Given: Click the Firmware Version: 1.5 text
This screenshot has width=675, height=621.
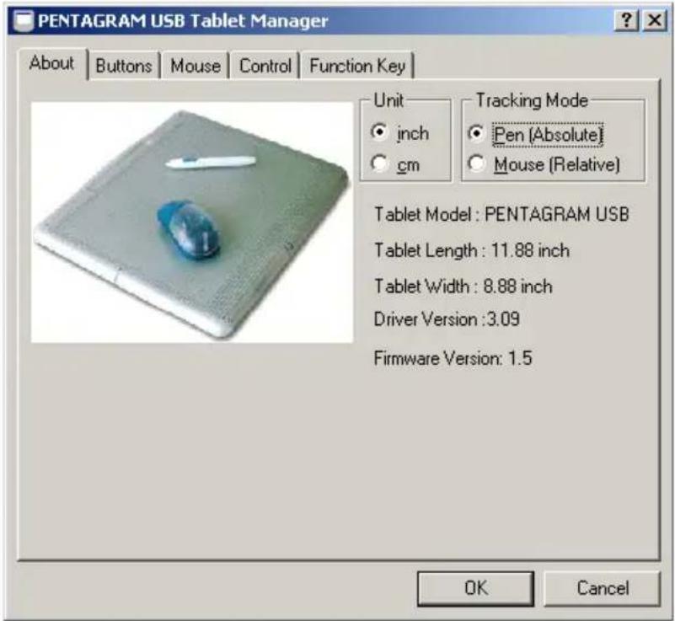Looking at the screenshot, I should point(453,358).
